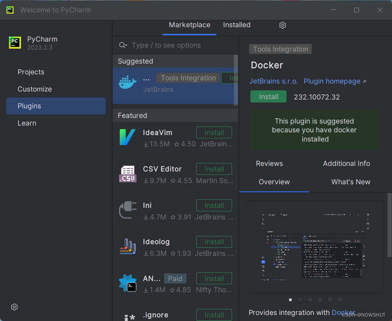The width and height of the screenshot is (392, 321).
Task: Open the Reviews tab for Docker
Action: (269, 163)
